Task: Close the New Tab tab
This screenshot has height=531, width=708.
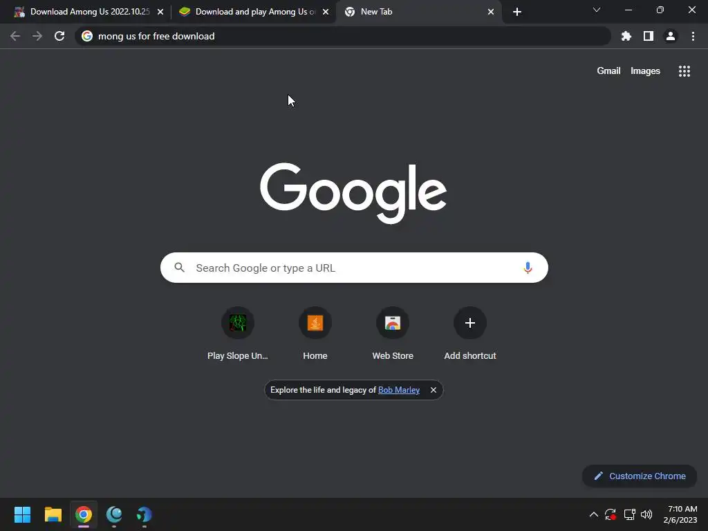Action: 491,12
